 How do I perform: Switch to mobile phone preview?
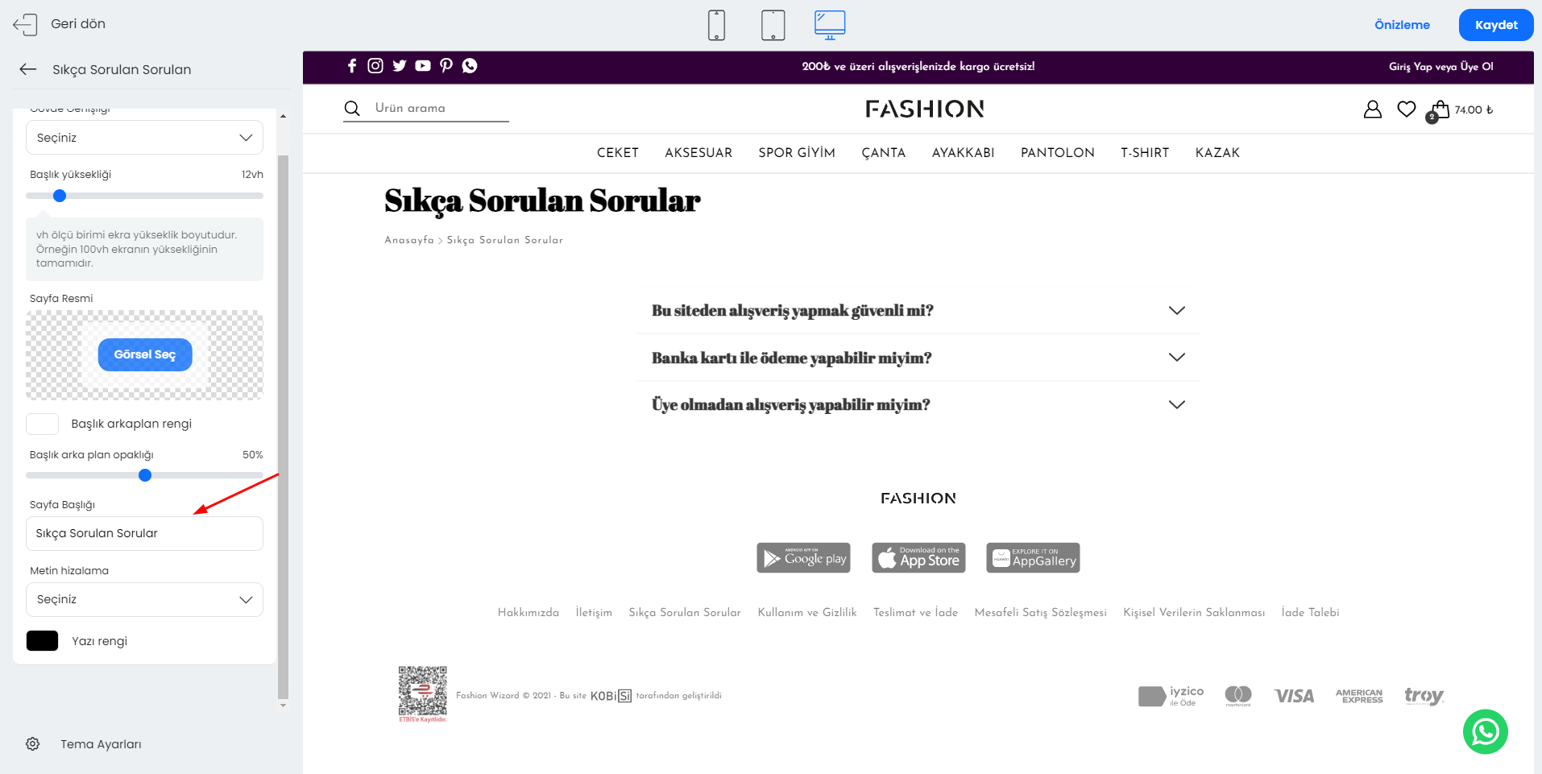coord(715,25)
